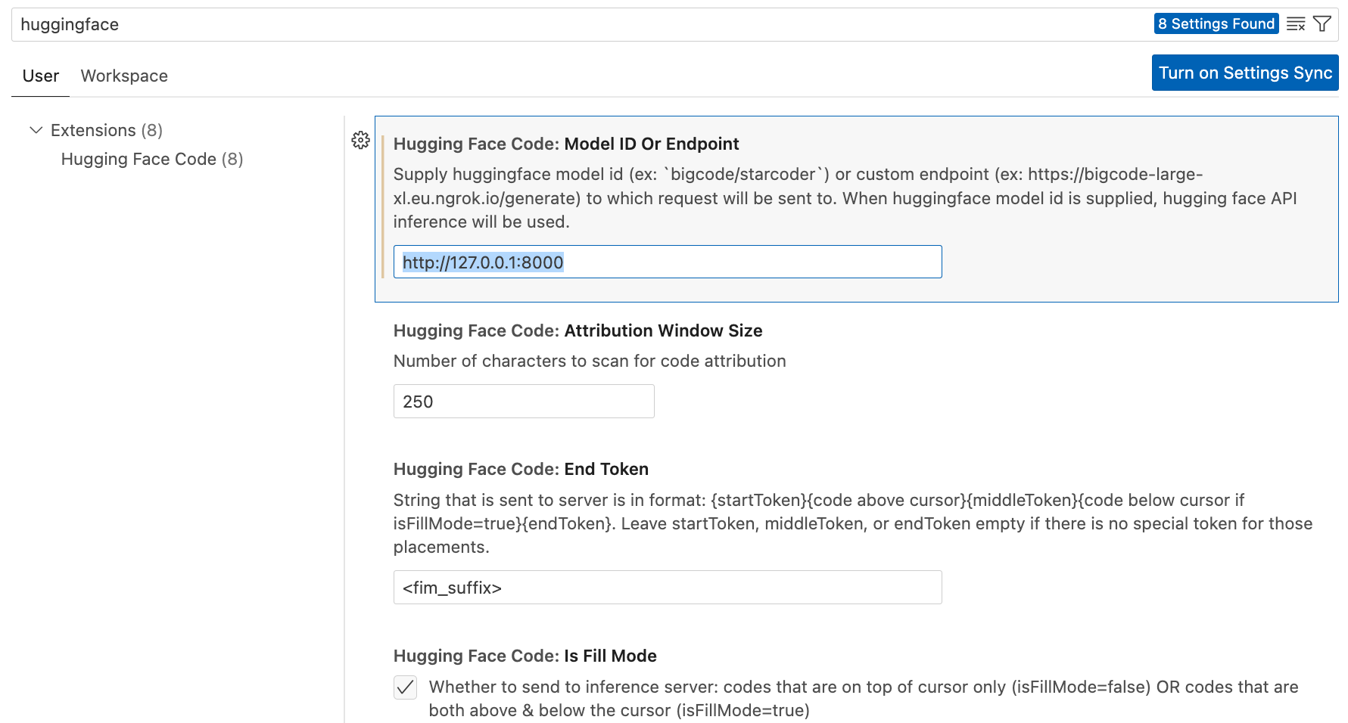Switch to the User settings tab

tap(41, 76)
